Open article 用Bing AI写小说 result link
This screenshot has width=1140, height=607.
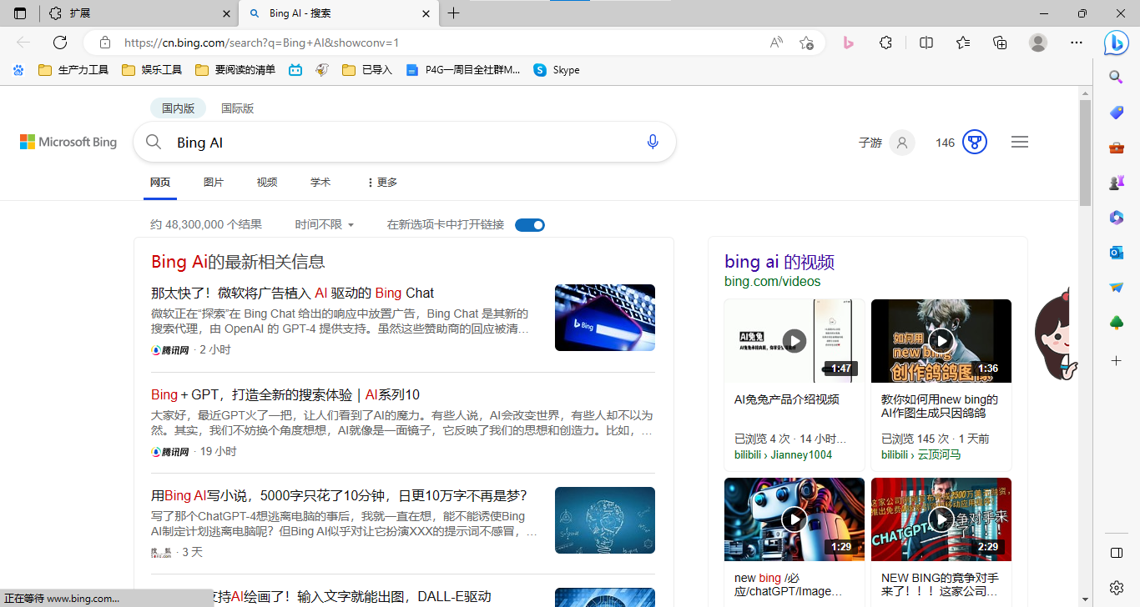click(x=337, y=494)
